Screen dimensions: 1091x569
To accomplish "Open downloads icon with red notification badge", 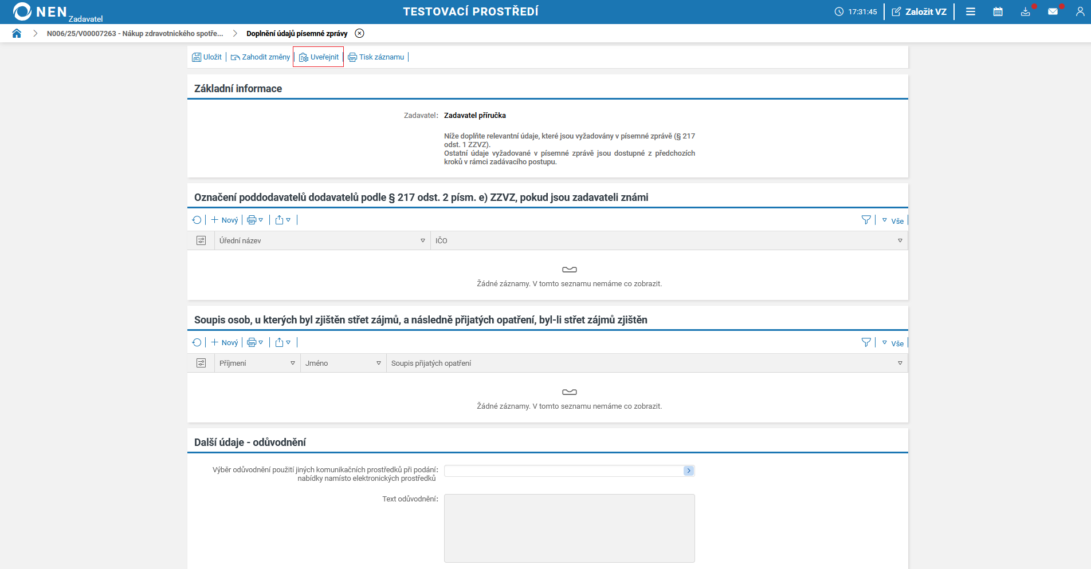I will (1025, 11).
